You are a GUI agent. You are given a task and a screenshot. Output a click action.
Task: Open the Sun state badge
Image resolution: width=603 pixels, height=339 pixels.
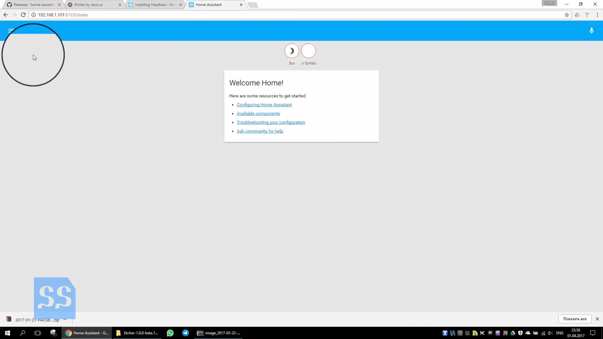292,51
